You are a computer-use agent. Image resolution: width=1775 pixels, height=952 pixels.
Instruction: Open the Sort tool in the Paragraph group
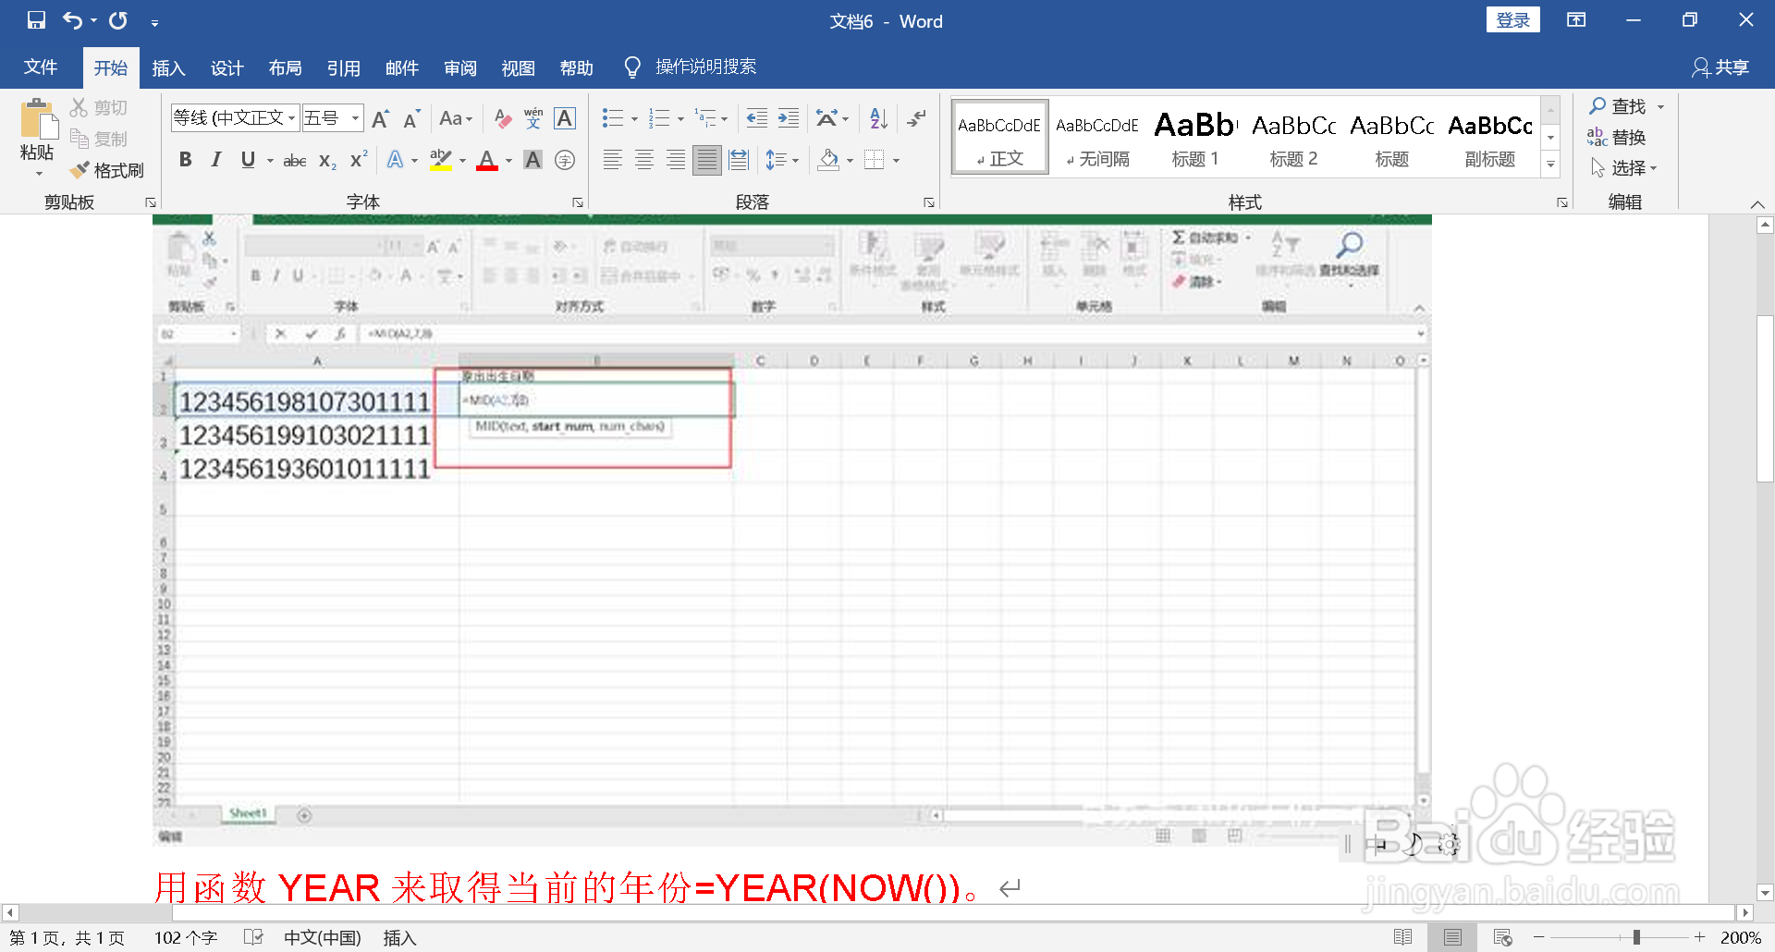(x=875, y=118)
